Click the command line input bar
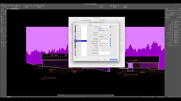This screenshot has height=101, width=181. (85, 95)
